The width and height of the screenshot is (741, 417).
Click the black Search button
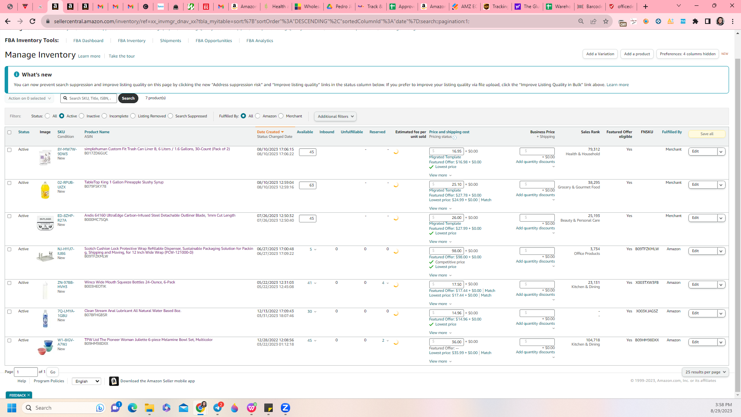[128, 98]
